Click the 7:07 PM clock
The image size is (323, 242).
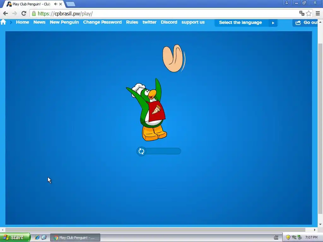[x=311, y=238]
